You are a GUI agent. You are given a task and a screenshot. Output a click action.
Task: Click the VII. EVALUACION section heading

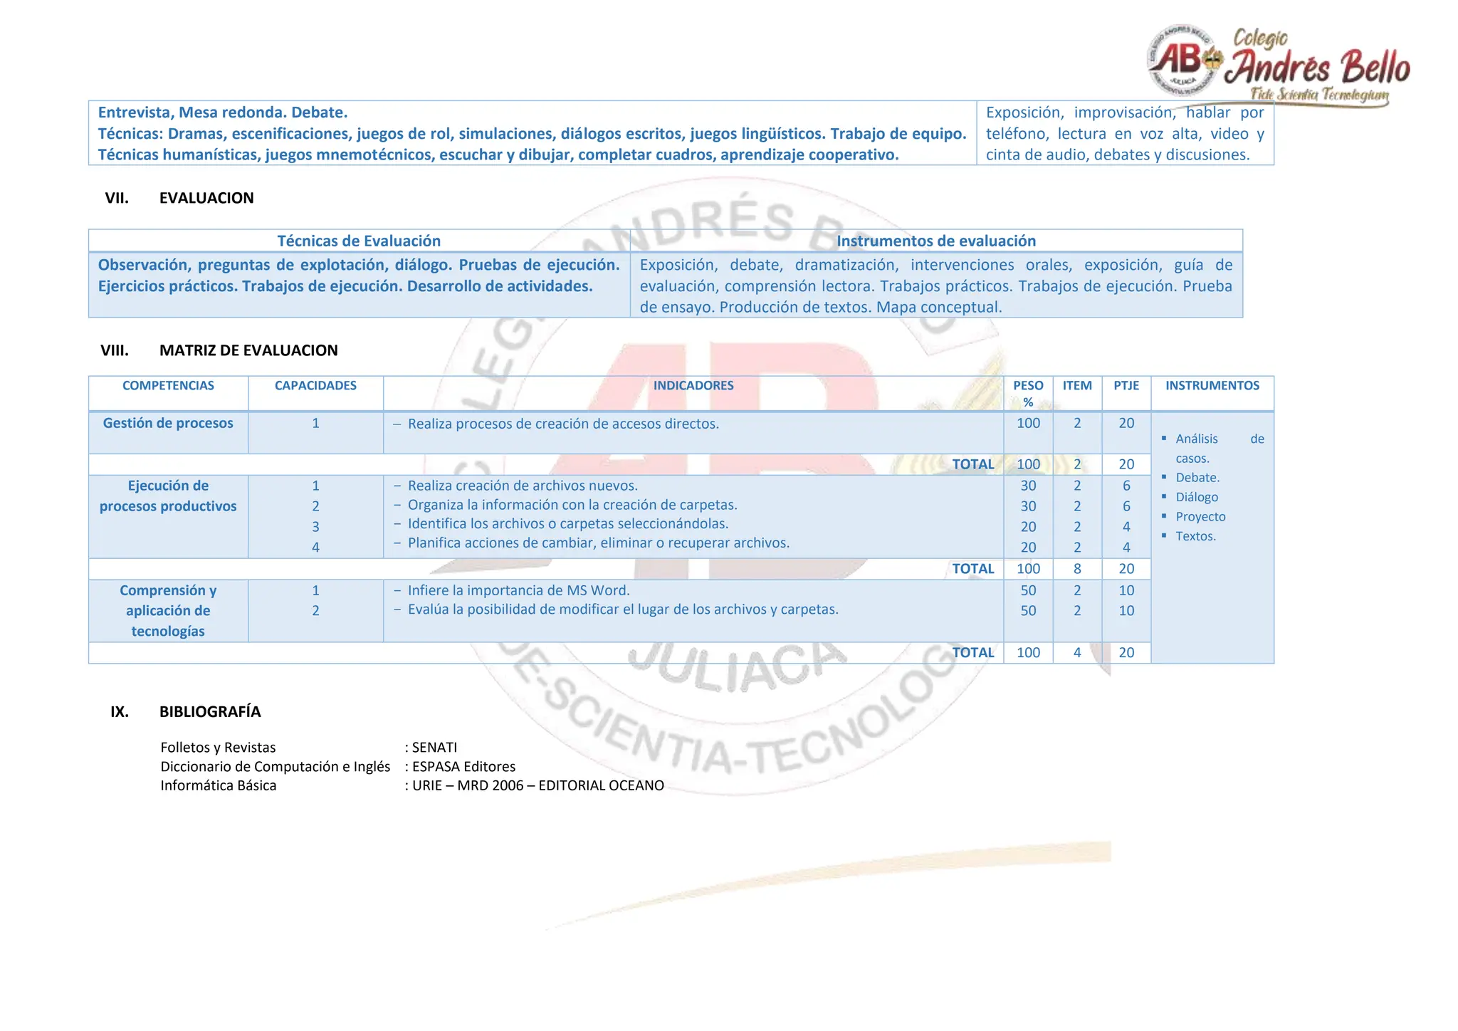206,198
